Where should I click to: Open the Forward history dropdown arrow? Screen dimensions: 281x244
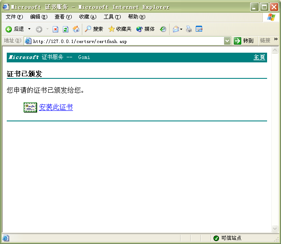point(47,29)
